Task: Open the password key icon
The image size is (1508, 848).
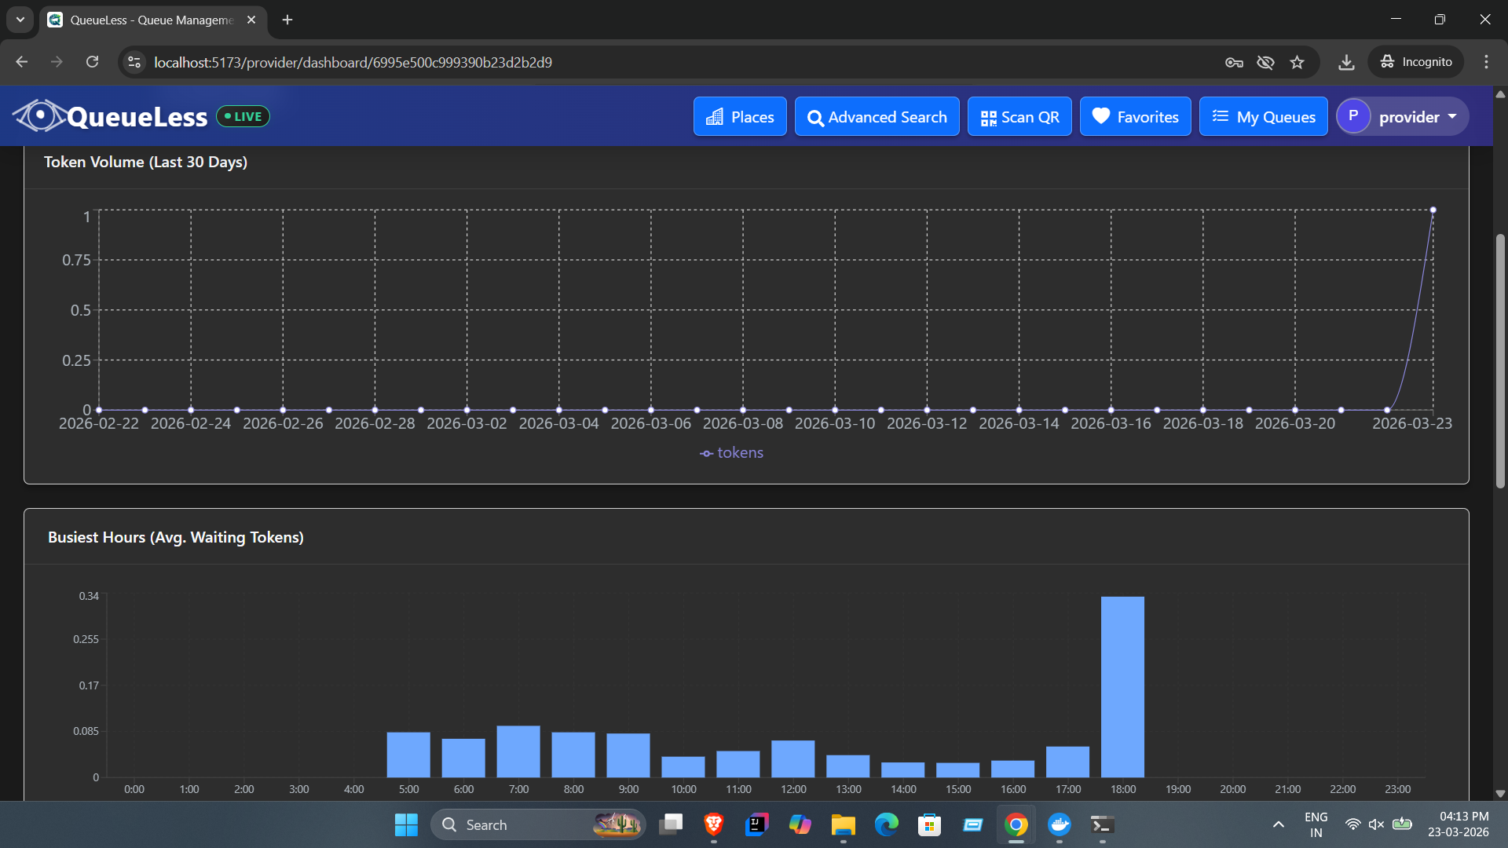Action: coord(1234,62)
